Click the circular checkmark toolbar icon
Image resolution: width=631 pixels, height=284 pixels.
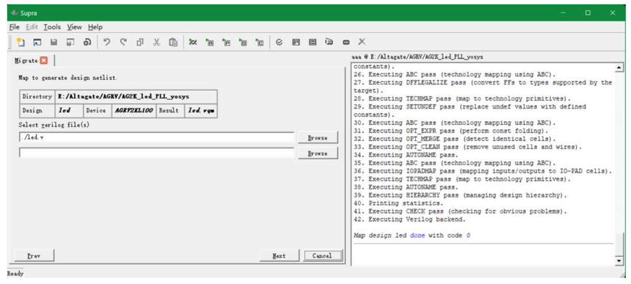click(x=279, y=42)
